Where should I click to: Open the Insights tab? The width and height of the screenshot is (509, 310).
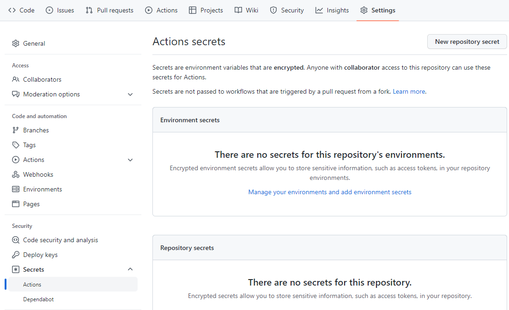pyautogui.click(x=332, y=10)
